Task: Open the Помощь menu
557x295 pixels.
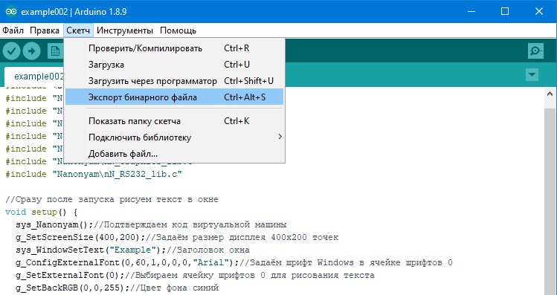Action: [178, 30]
